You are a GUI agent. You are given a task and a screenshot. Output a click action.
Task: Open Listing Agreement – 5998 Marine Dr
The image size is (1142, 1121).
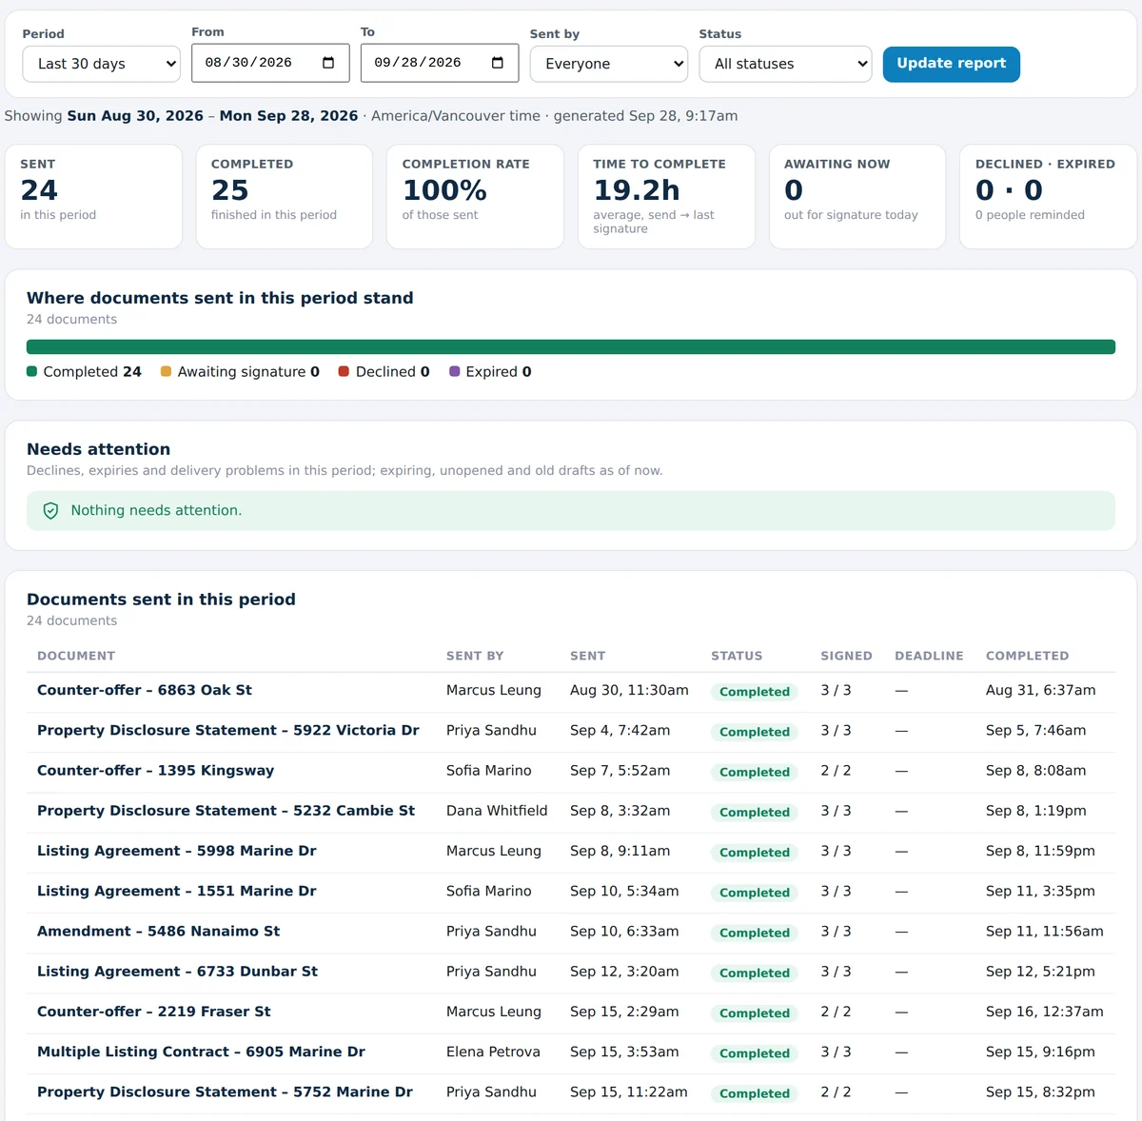(x=177, y=851)
